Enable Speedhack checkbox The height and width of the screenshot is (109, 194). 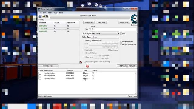point(121,45)
